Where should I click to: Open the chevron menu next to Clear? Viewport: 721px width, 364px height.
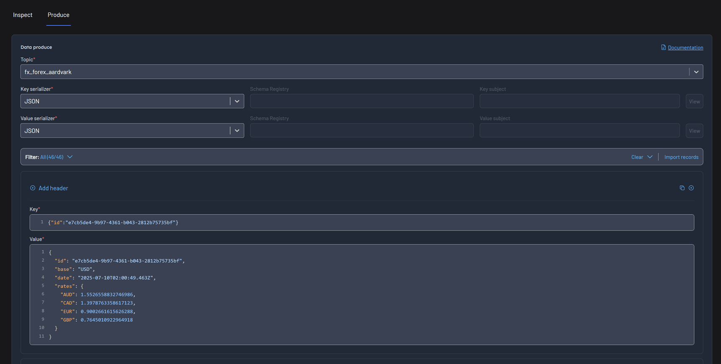point(649,157)
